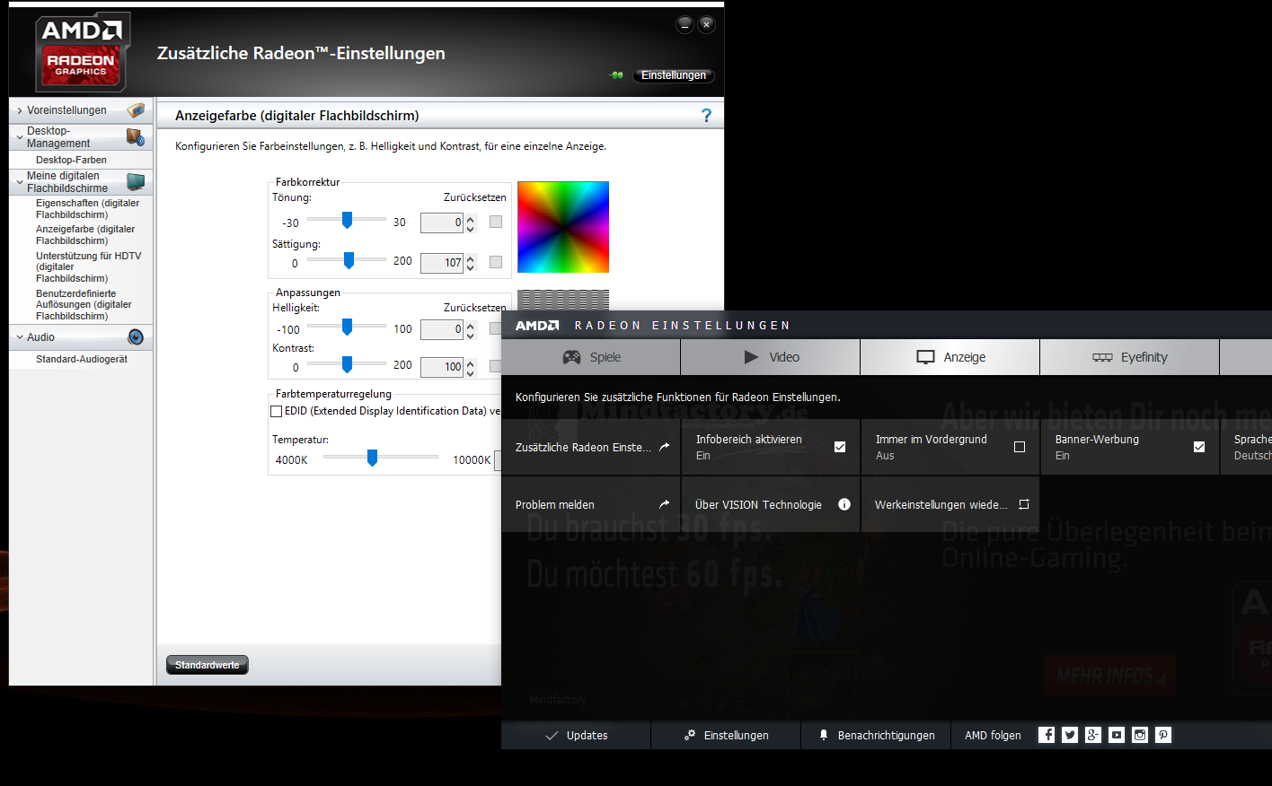Open Desktop-Farben in sidebar

(71, 160)
